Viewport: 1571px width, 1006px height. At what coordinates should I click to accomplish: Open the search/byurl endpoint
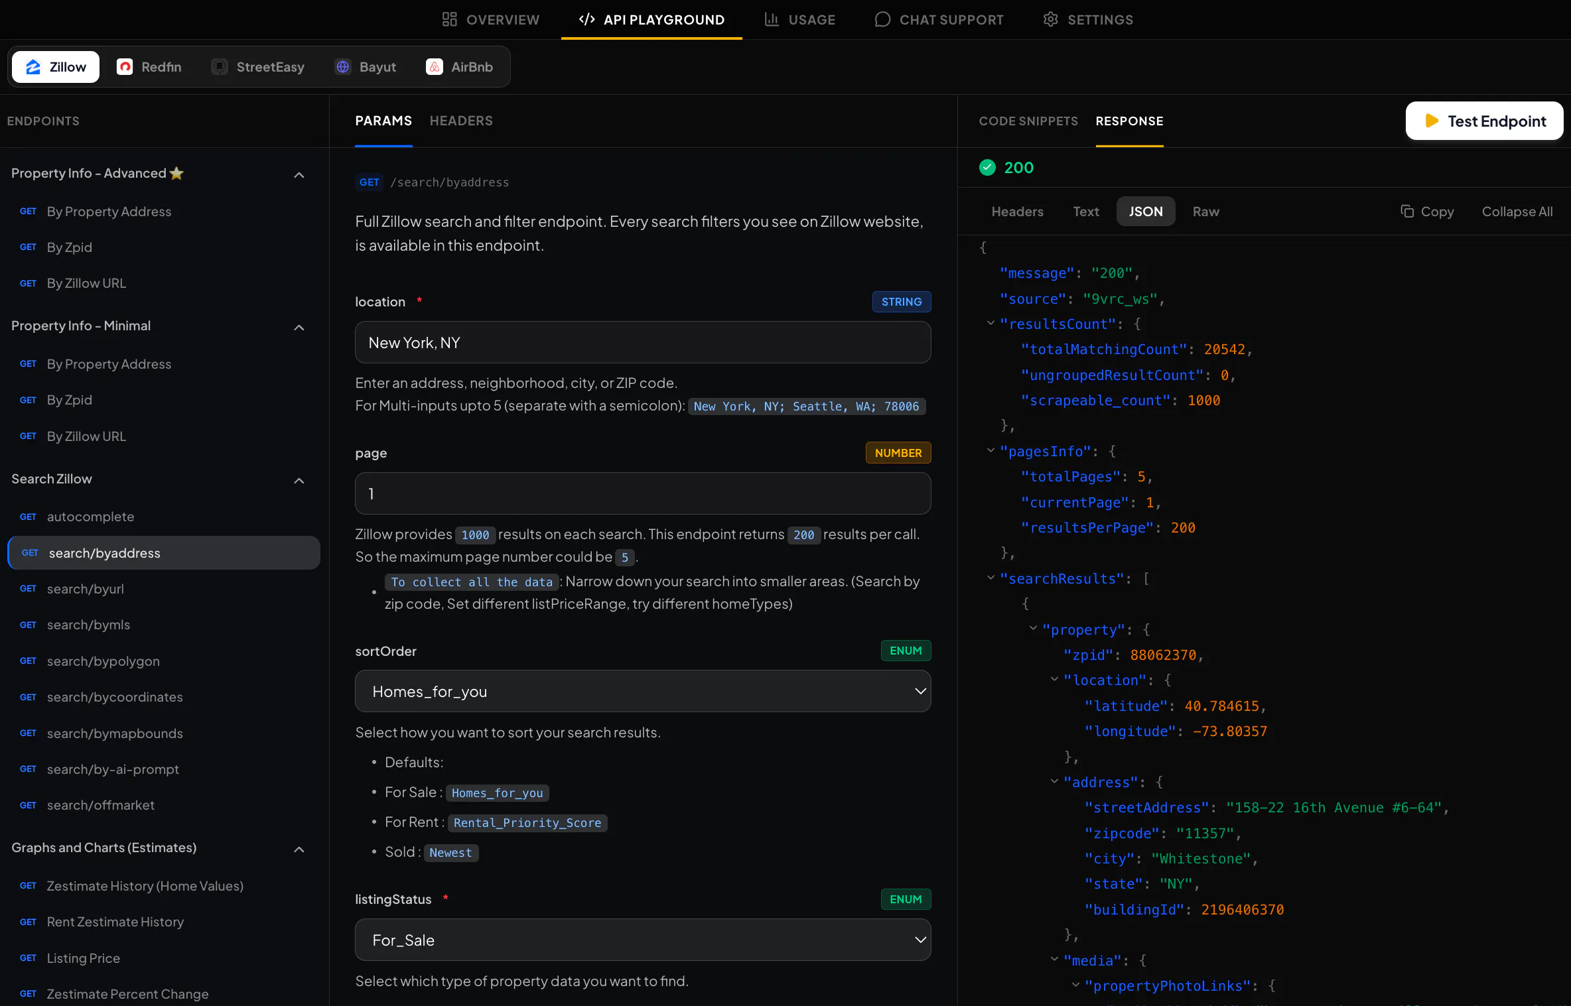[x=164, y=589]
